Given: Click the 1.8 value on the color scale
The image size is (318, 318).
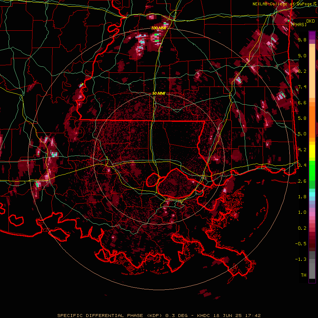Looking at the screenshot, I should (x=302, y=197).
